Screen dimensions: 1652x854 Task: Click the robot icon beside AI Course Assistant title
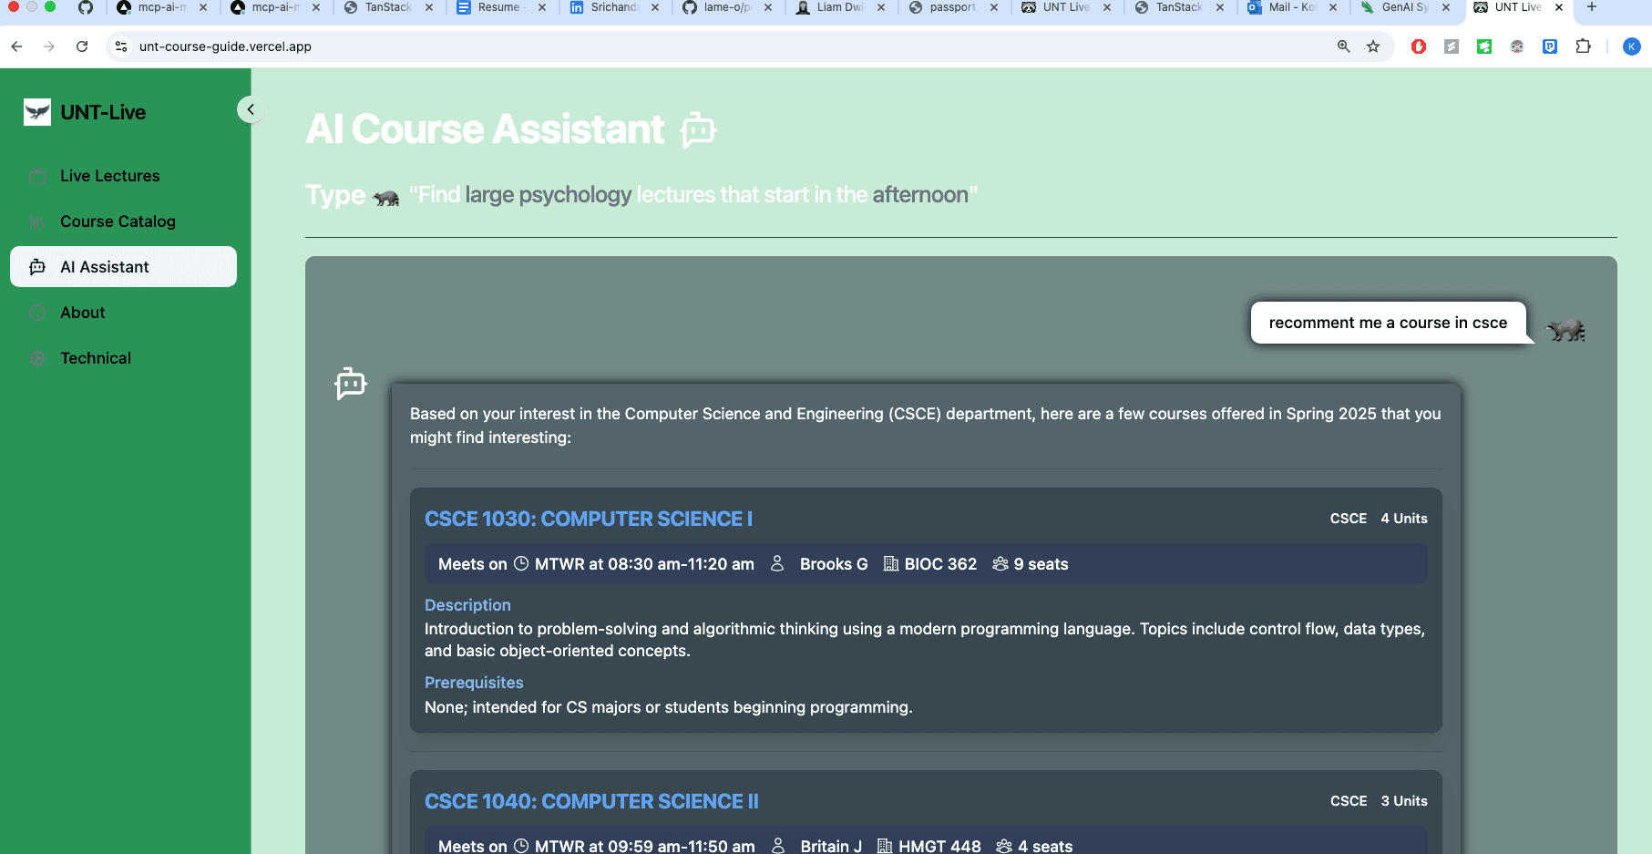(x=698, y=129)
